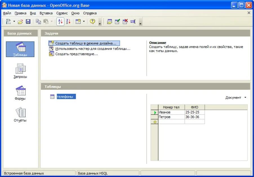Screen dimensions: 254x177
Task: Click the Rename table icon
Action: tap(133, 22)
